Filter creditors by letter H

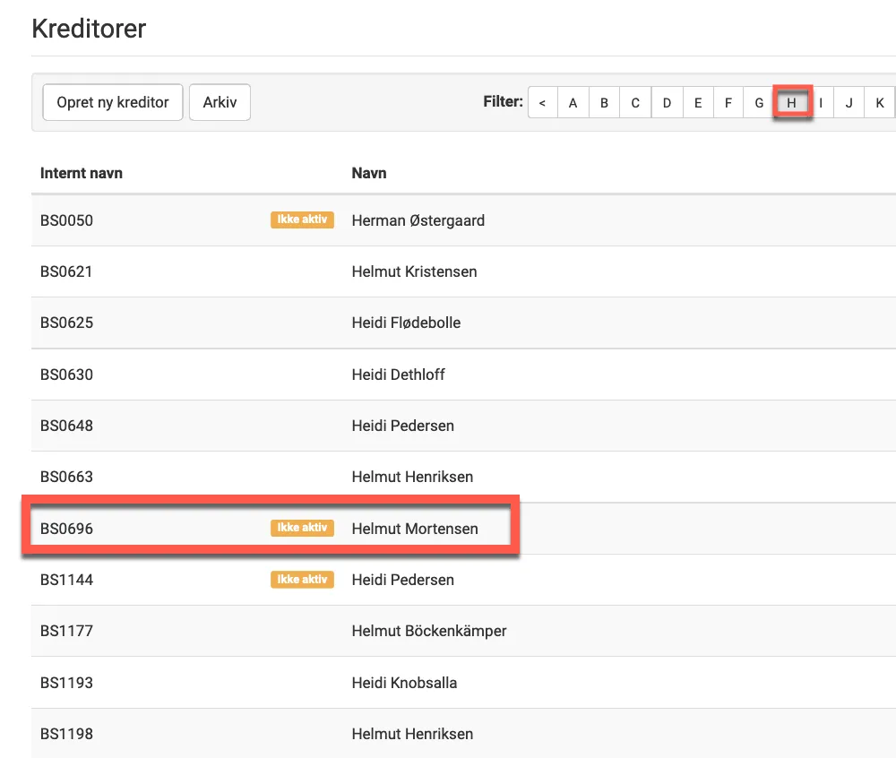click(x=791, y=103)
